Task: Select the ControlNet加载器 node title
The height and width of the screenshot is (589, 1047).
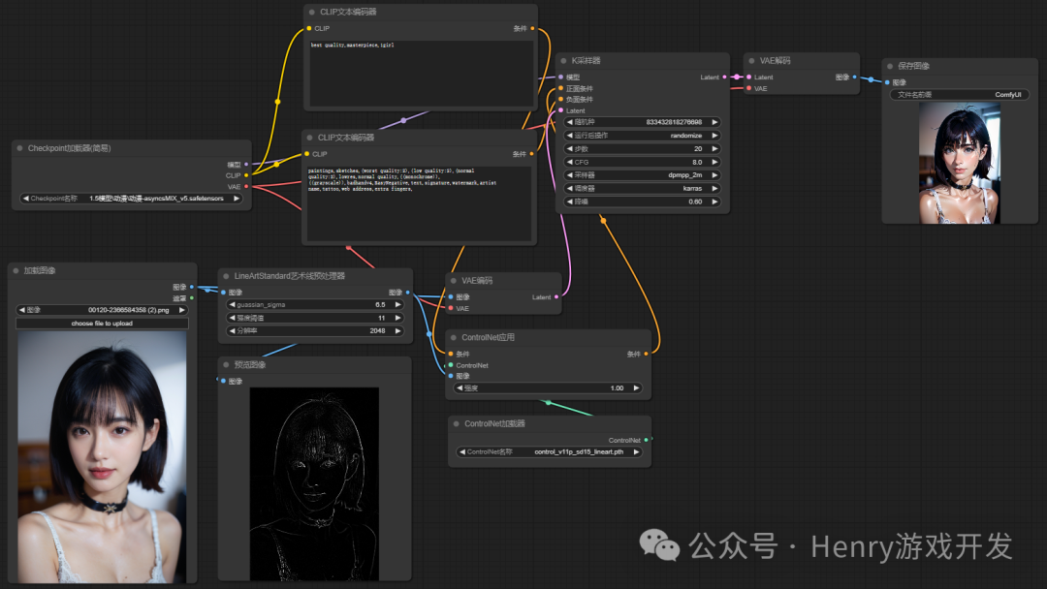Action: 494,423
